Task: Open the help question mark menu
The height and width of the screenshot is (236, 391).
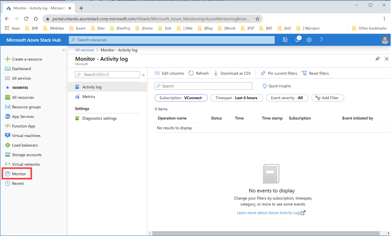Action: coord(321,39)
